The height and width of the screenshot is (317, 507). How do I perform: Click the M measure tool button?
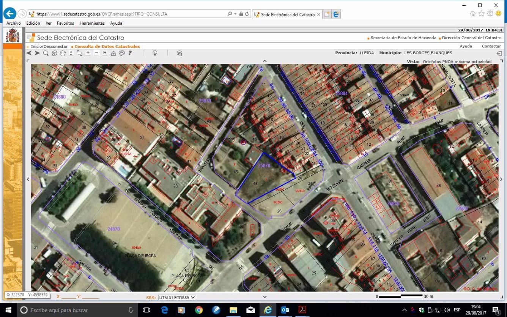[105, 53]
